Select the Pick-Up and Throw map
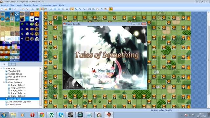The image size is (210, 118). 17,77
